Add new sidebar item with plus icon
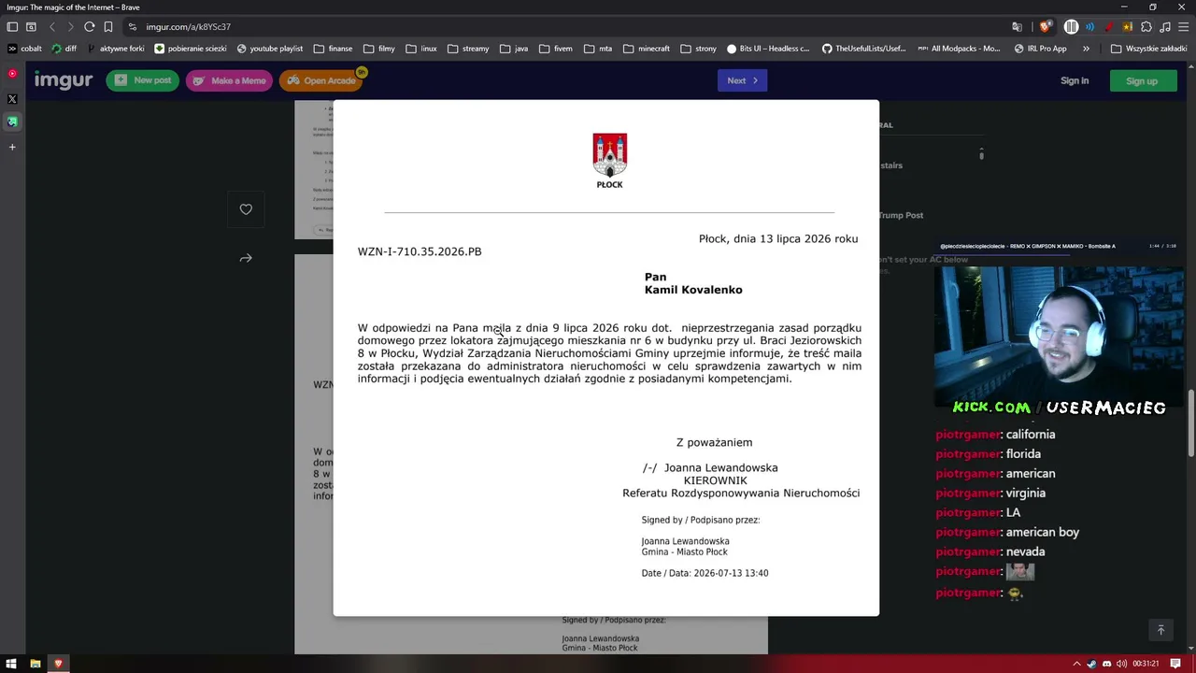This screenshot has height=673, width=1196. coord(12,147)
